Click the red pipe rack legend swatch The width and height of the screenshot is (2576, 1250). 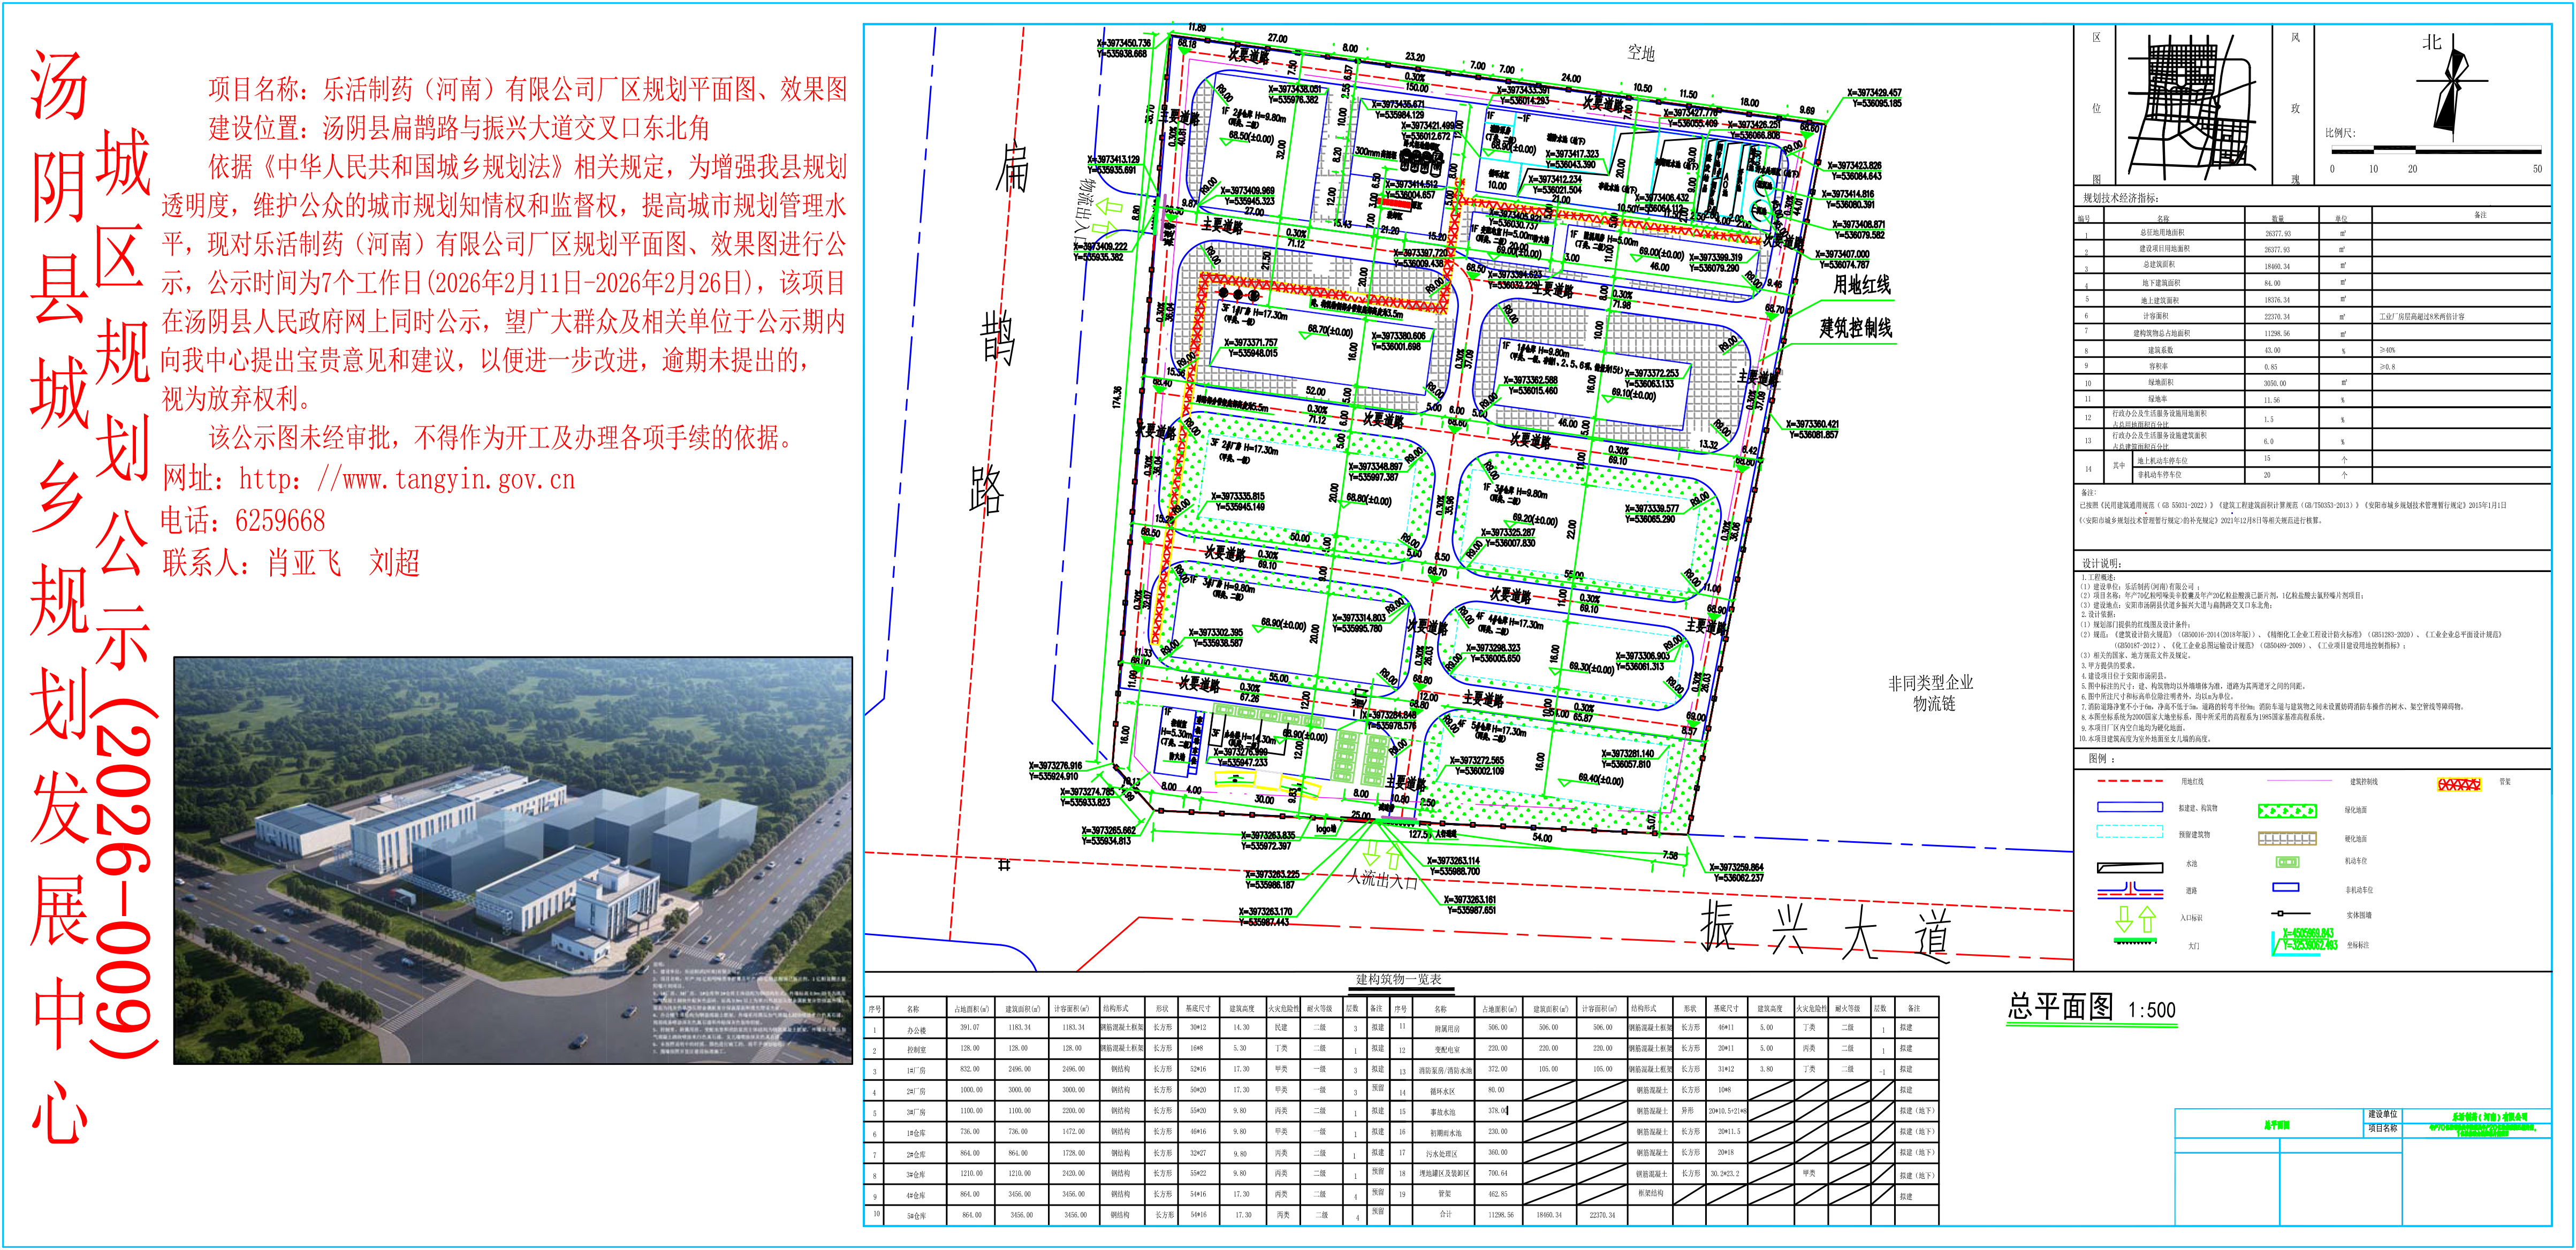[2459, 784]
